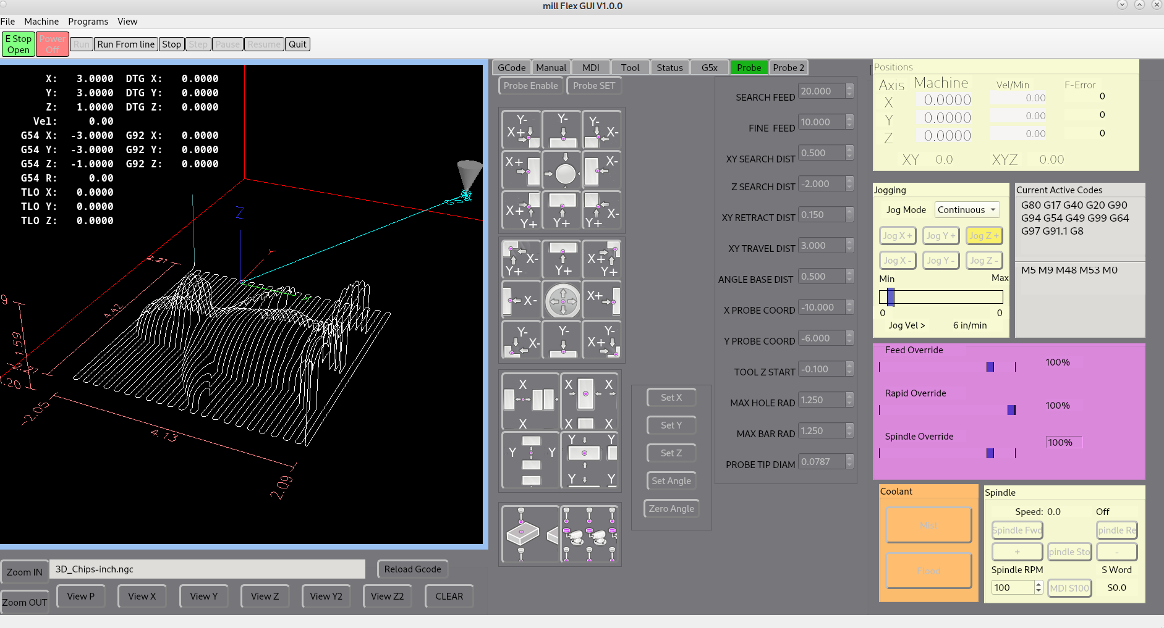This screenshot has height=628, width=1164.
Task: Click the PROBE TIP DIAM spinner arrows
Action: pos(849,461)
